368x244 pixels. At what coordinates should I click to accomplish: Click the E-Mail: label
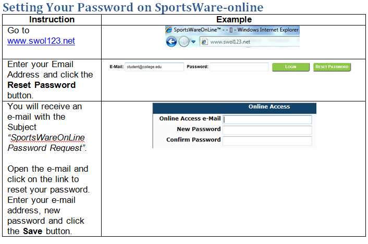(117, 67)
